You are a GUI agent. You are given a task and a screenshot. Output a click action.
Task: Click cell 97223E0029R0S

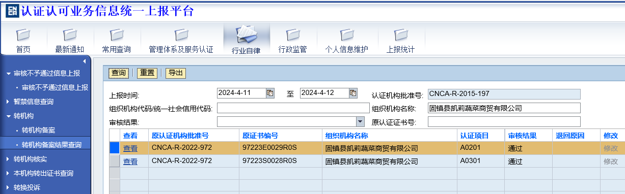[x=281, y=148]
